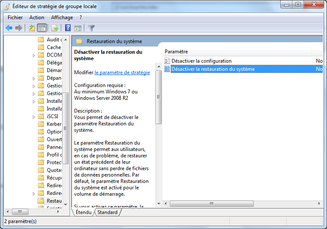Click the Quotas folder icon in tree
This screenshot has width=327, height=229.
coord(41,170)
